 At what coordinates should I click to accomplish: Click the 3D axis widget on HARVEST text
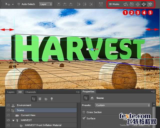coord(92,49)
